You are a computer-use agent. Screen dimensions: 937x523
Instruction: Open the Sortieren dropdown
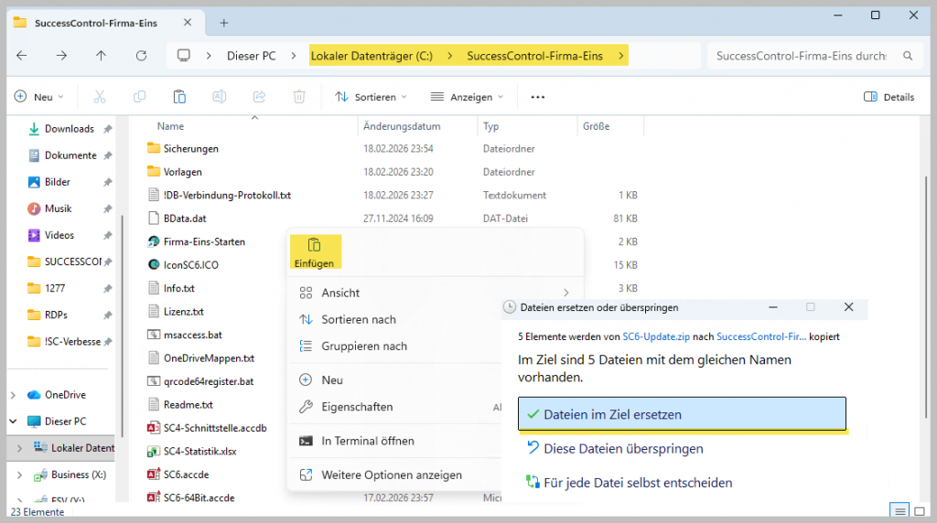(x=371, y=97)
